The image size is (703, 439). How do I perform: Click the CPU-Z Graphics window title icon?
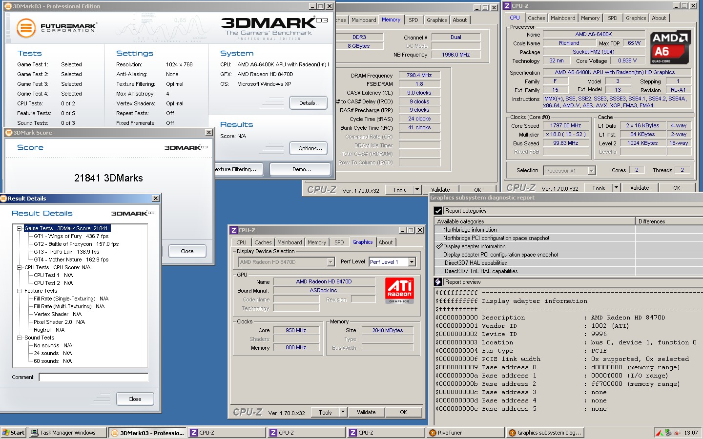pos(234,230)
